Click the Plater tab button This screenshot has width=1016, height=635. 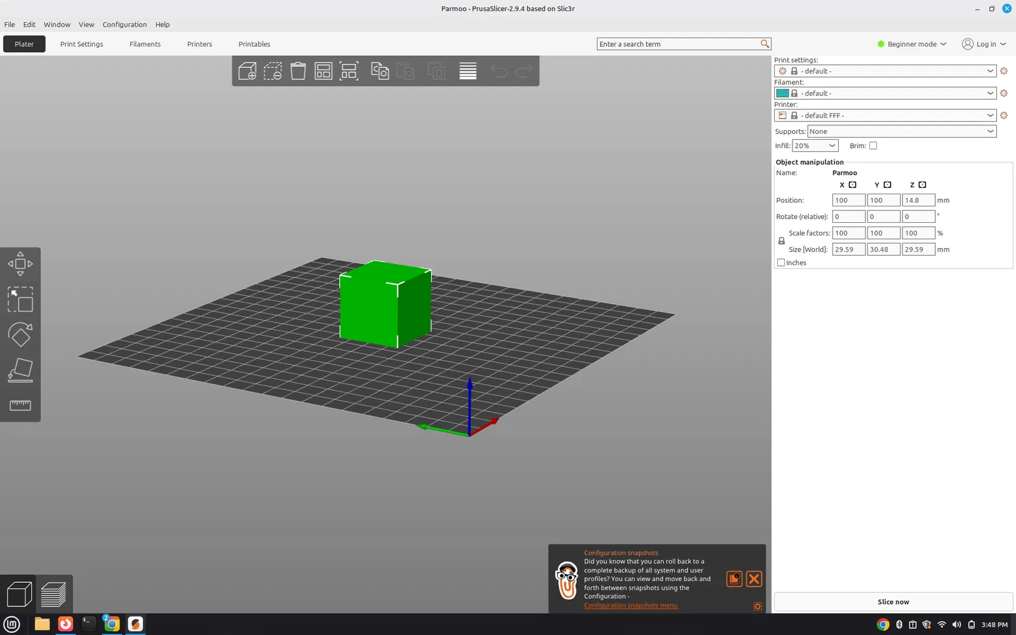pyautogui.click(x=24, y=44)
